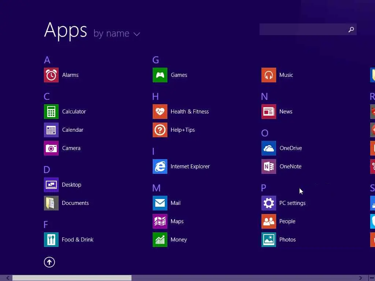375x281 pixels.
Task: Click the letter I group header
Action: (x=153, y=151)
